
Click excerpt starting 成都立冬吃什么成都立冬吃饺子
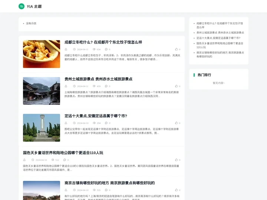[x=122, y=57]
